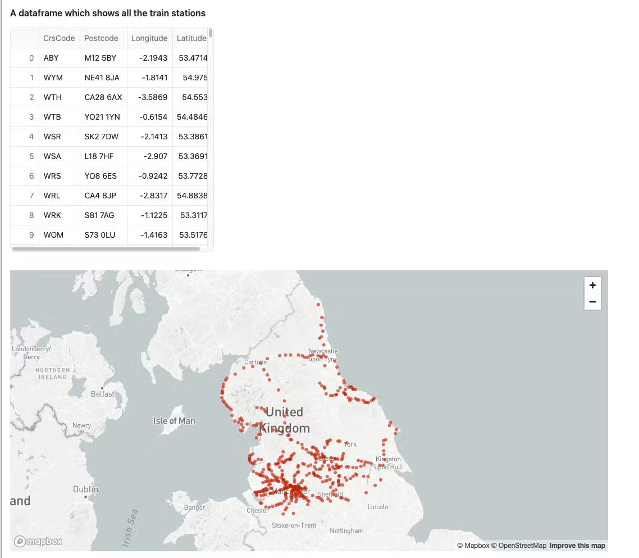Click the row index 9 cell
The width and height of the screenshot is (639, 558).
tap(31, 235)
